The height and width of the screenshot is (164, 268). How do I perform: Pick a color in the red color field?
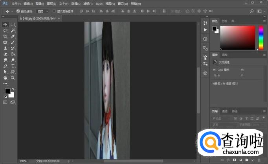[238, 38]
